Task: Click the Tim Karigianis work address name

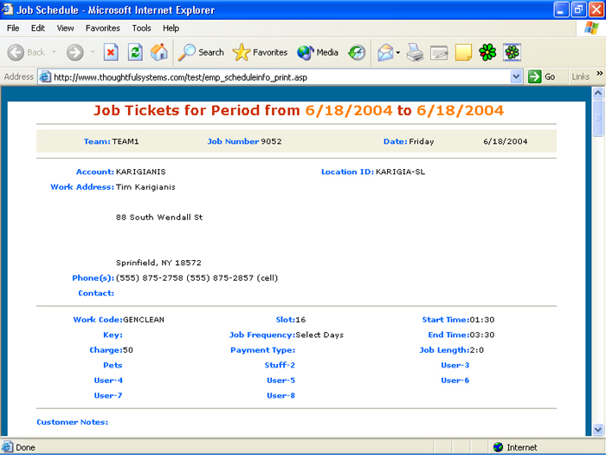Action: 145,187
